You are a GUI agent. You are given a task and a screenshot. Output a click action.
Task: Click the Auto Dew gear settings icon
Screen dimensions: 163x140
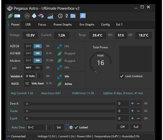pyautogui.click(x=71, y=127)
